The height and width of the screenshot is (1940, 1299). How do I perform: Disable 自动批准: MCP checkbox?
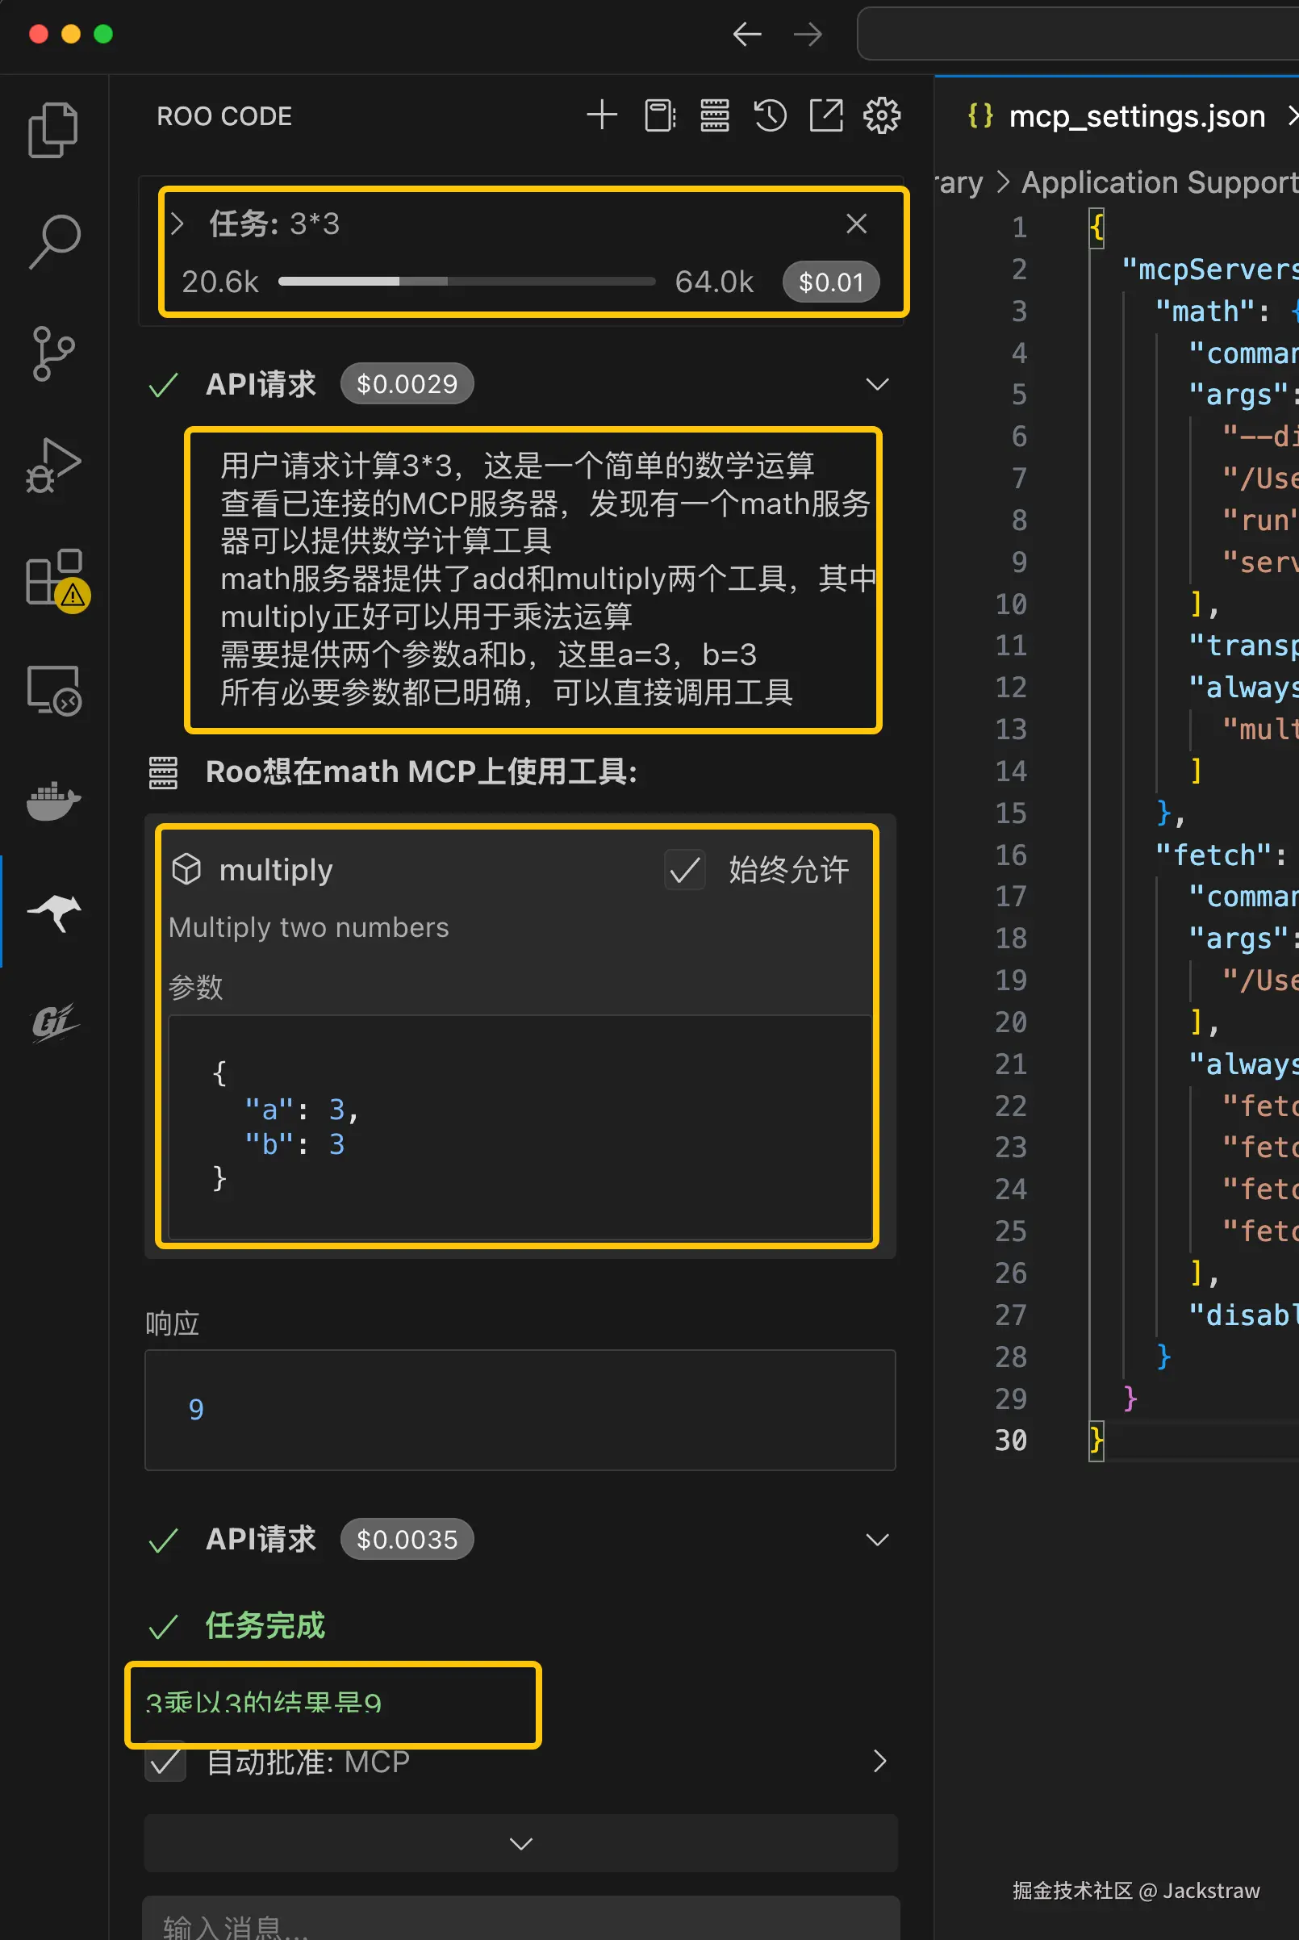tap(165, 1761)
